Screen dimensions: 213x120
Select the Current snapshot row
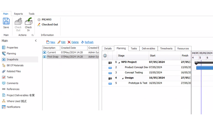pyautogui.click(x=71, y=52)
